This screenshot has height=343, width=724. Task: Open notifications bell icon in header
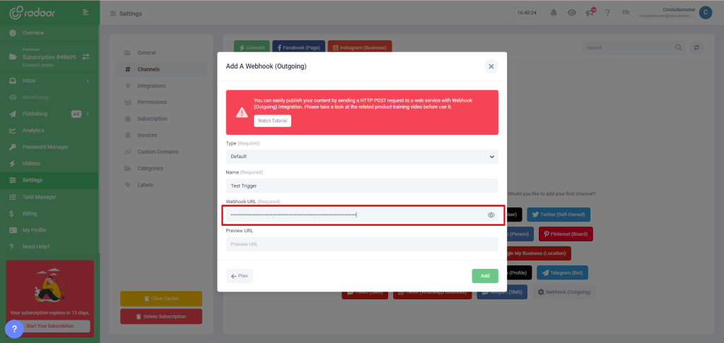(554, 13)
